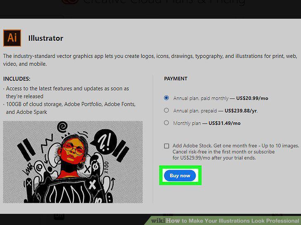Click 'The industry-standard vector graphics app' description
The image size is (301, 225).
(150, 60)
